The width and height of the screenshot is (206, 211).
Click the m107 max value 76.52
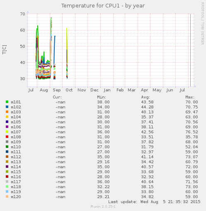tap(191, 132)
